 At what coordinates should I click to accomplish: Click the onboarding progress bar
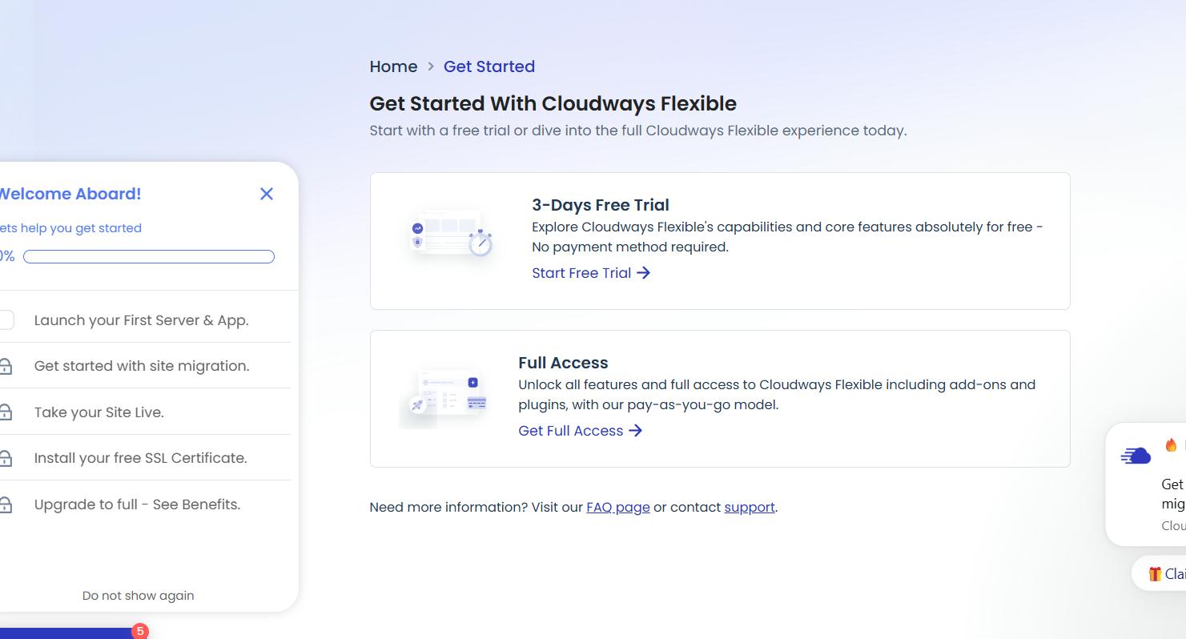(x=149, y=257)
